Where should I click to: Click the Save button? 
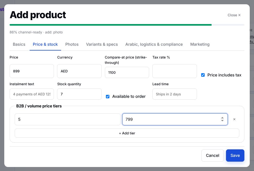click(235, 156)
